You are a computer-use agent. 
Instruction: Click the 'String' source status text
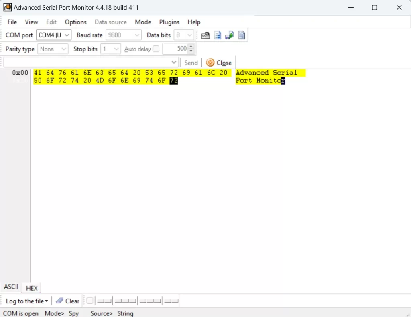(125, 313)
